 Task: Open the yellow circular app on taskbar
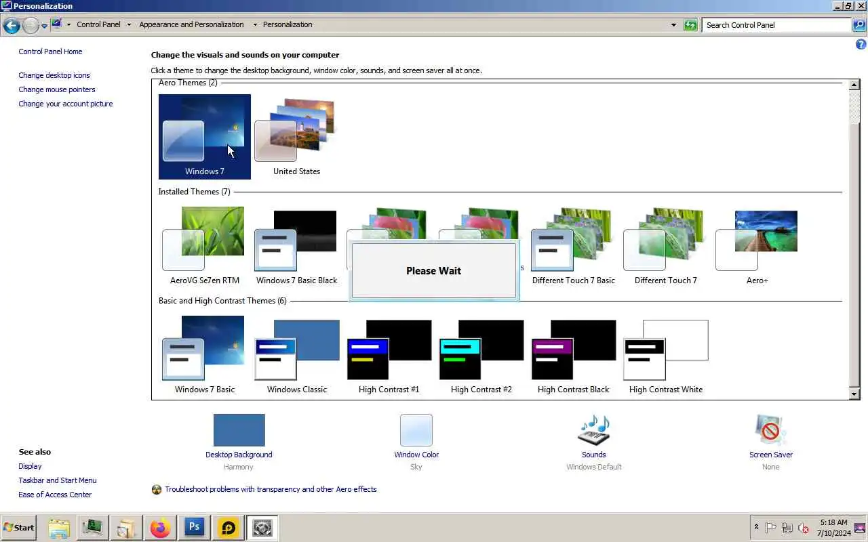click(228, 528)
